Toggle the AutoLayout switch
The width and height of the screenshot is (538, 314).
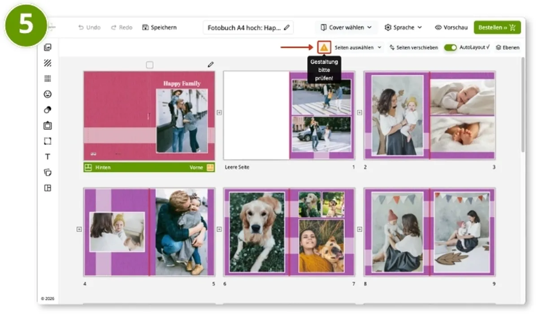coord(450,47)
